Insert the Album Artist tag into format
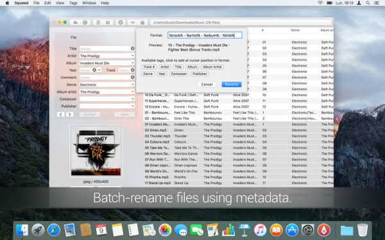Screen dimensions: 385x240 tap(212, 67)
